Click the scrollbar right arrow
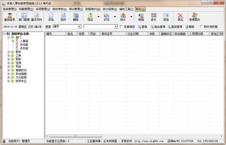Image resolution: width=226 pixels, height=145 pixels. (221, 136)
